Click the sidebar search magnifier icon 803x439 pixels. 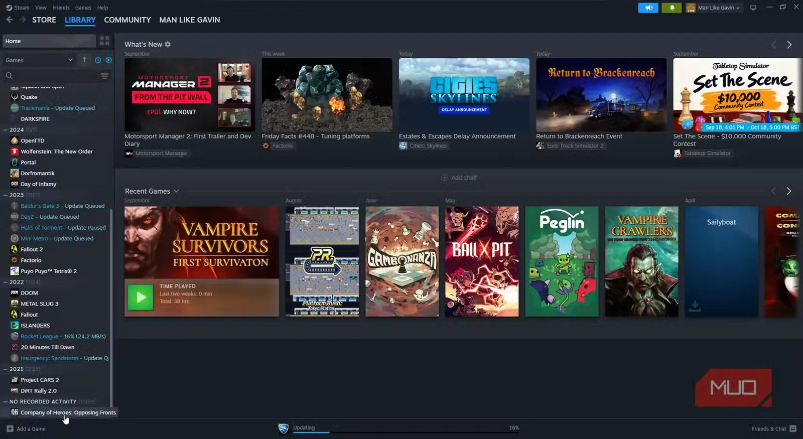[x=9, y=76]
